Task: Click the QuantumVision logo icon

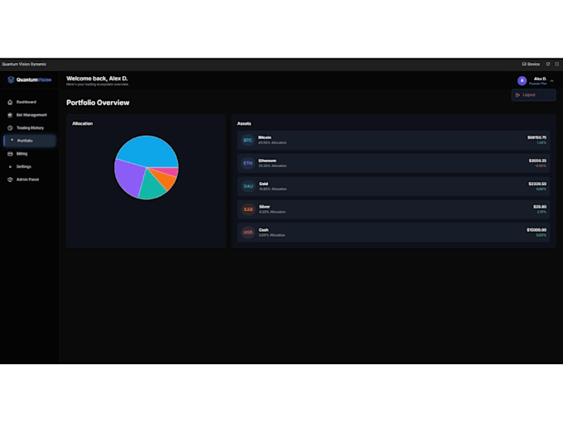Action: [x=11, y=79]
